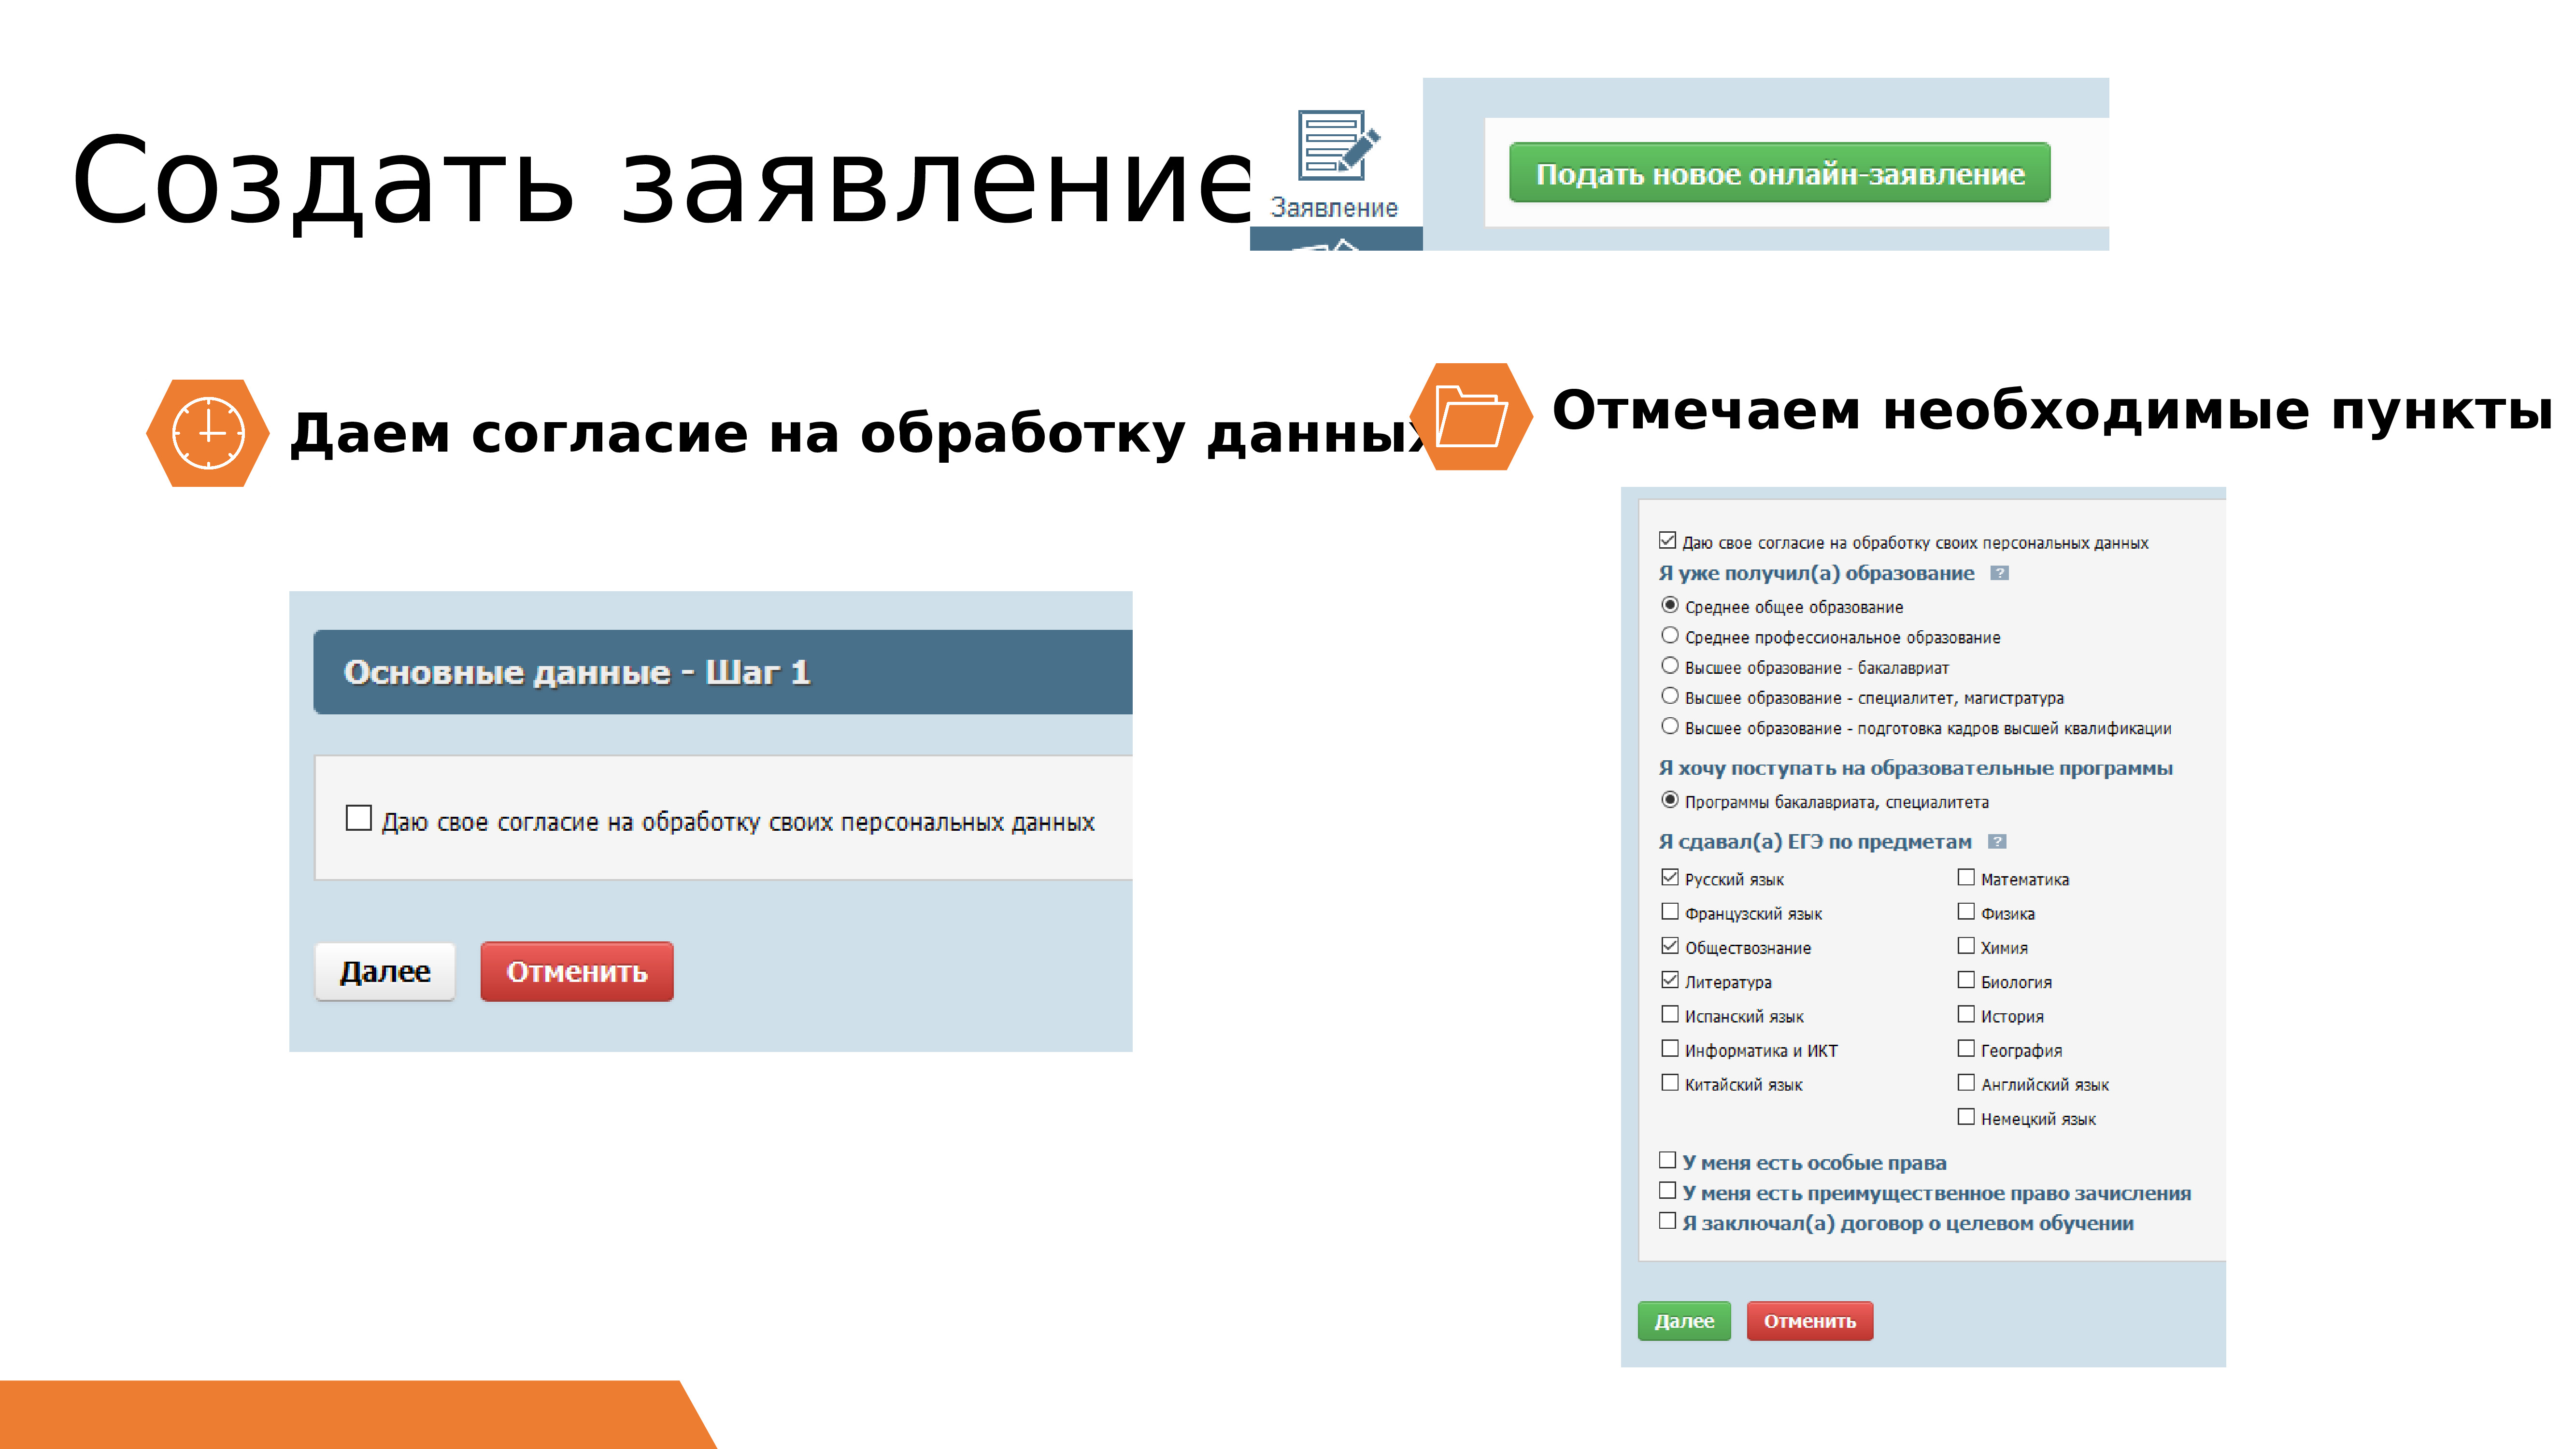Image resolution: width=2576 pixels, height=1449 pixels.
Task: Open the Заявление sidebar icon
Action: 1337,146
